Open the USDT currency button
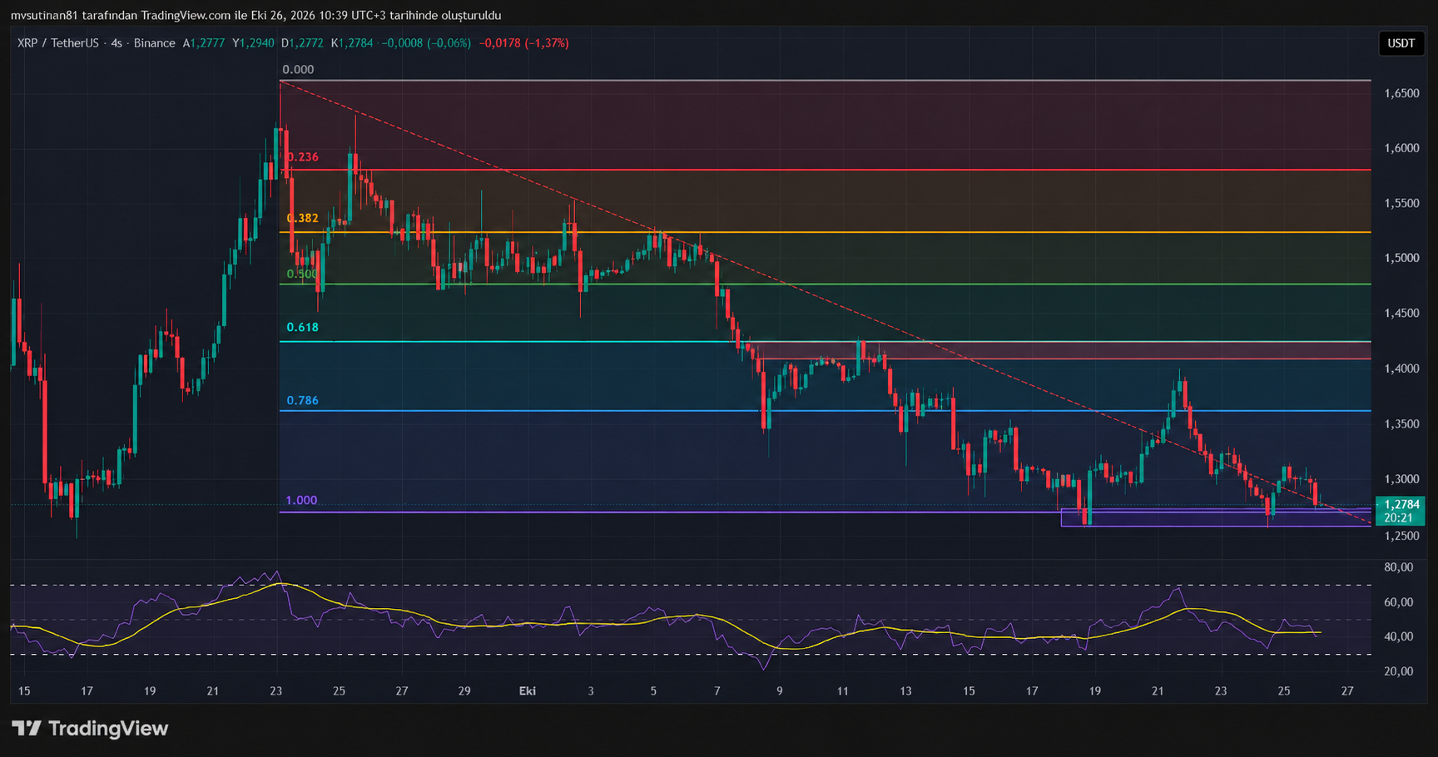 coord(1401,43)
